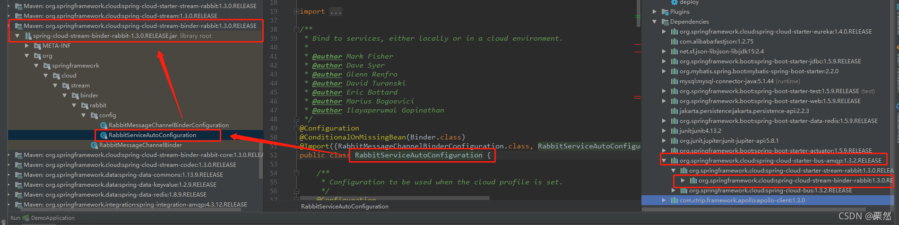Click the jar icon of library root
The height and width of the screenshot is (225, 899).
pyautogui.click(x=28, y=36)
